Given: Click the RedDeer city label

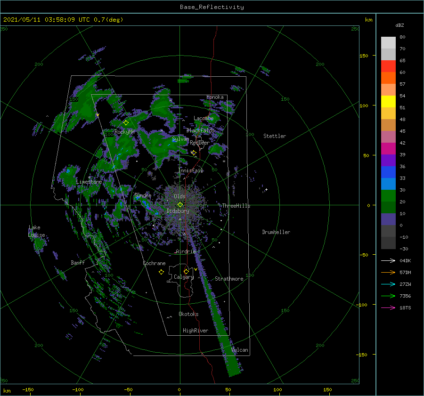Looking at the screenshot, I should click(200, 143).
